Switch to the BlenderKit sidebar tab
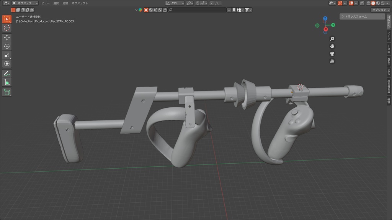Viewport: 392px width, 220px height. 389,87
